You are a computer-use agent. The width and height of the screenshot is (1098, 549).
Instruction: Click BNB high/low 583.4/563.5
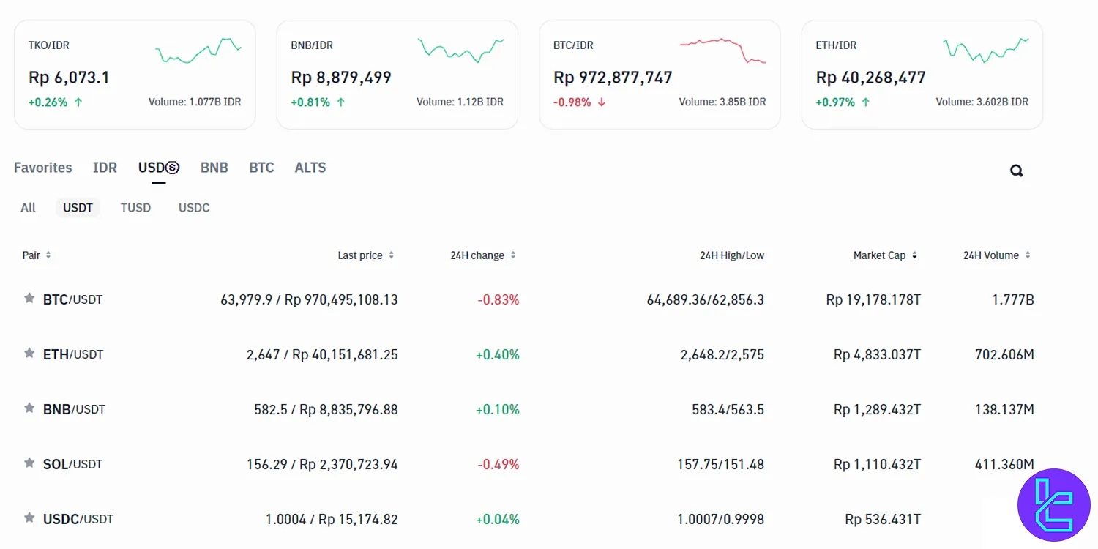728,409
